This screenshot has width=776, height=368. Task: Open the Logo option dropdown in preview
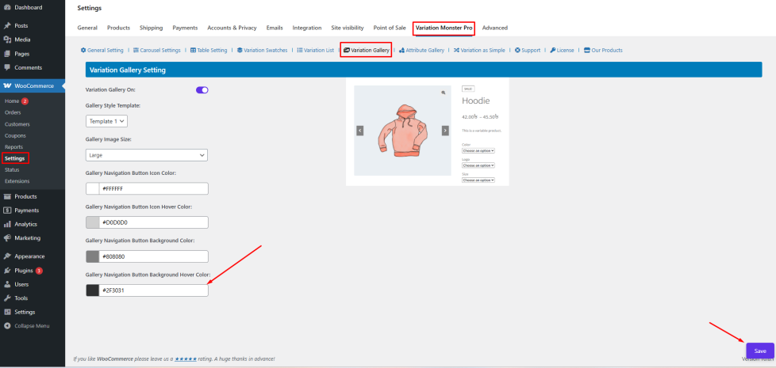(x=478, y=165)
